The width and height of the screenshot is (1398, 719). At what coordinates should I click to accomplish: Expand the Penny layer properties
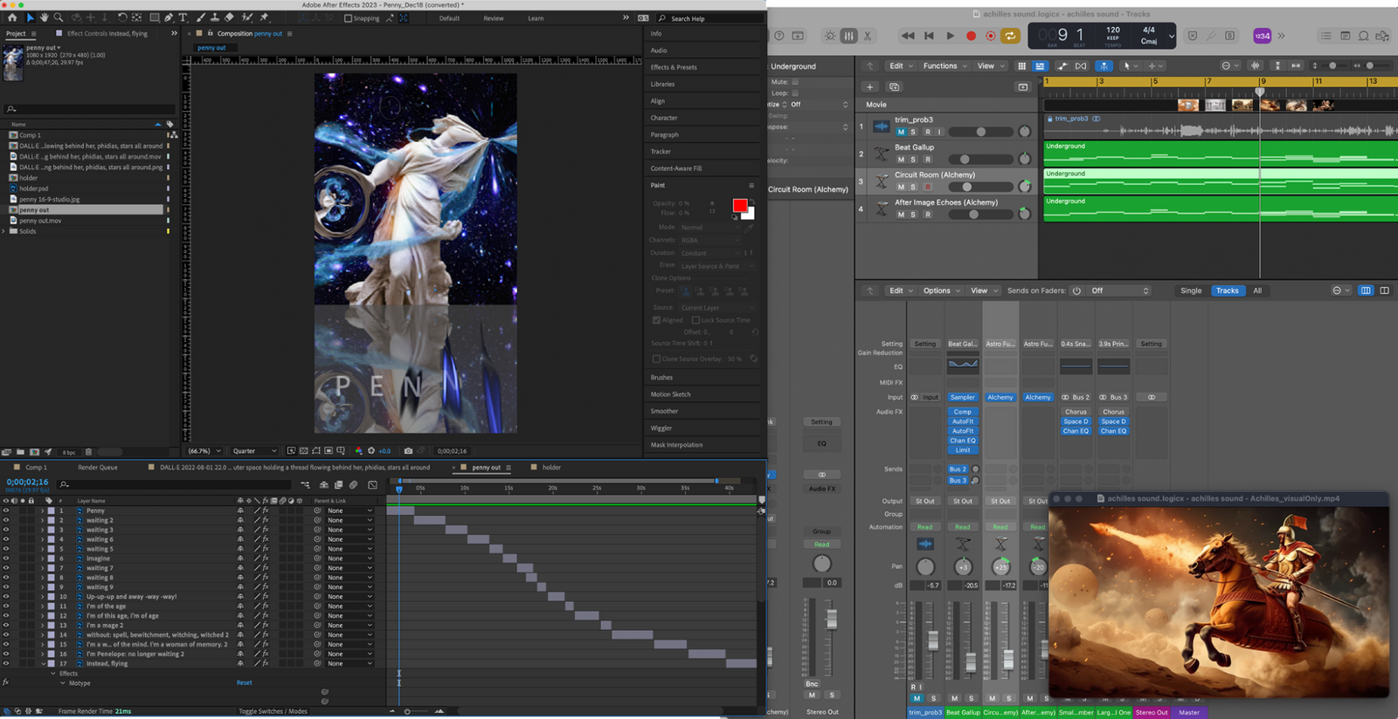[42, 510]
